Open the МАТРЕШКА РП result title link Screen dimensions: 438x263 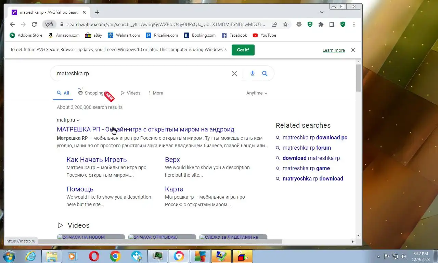(x=145, y=129)
